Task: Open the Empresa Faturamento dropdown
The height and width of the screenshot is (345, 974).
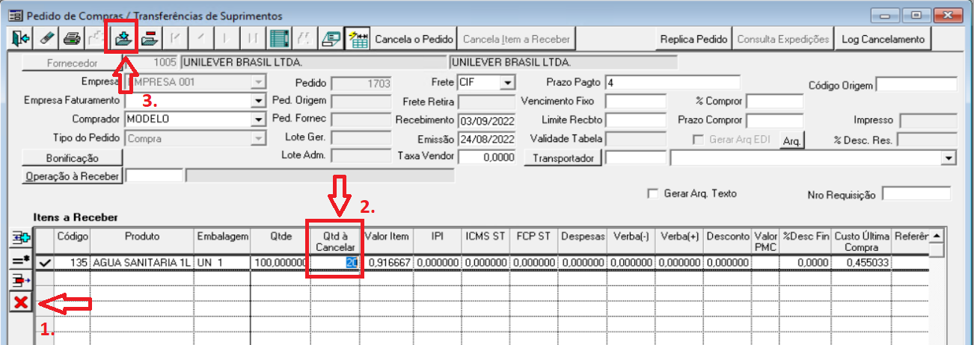Action: pos(259,100)
